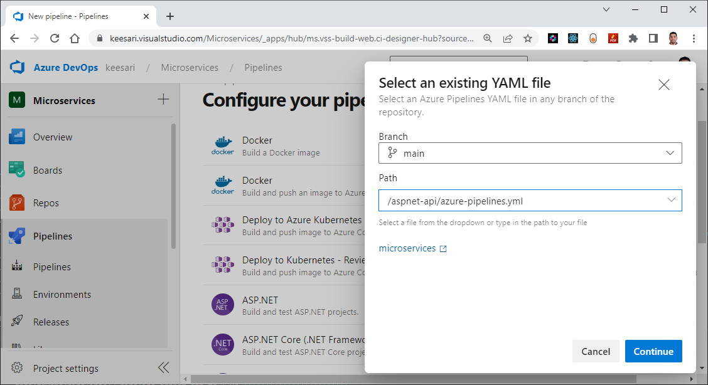The height and width of the screenshot is (385, 708).
Task: Choose the ASP.NET build and test template
Action: click(x=284, y=305)
